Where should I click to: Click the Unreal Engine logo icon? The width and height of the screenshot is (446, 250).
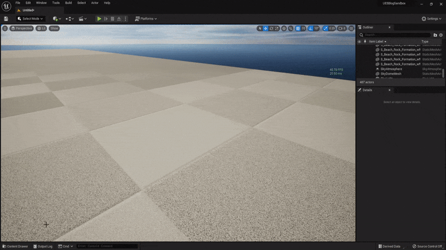6,6
